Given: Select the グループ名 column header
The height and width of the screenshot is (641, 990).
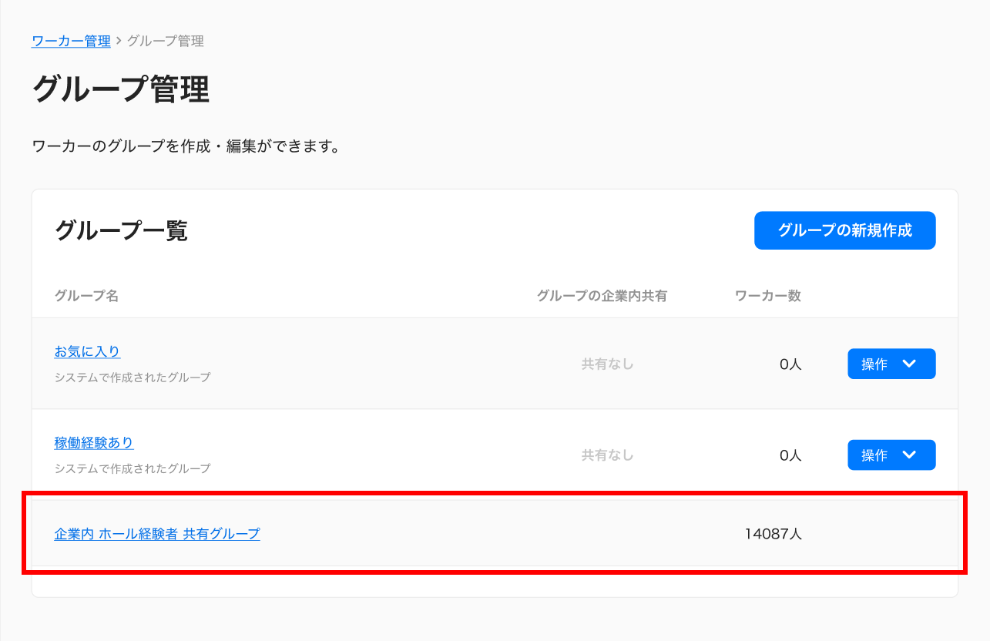Looking at the screenshot, I should (86, 296).
